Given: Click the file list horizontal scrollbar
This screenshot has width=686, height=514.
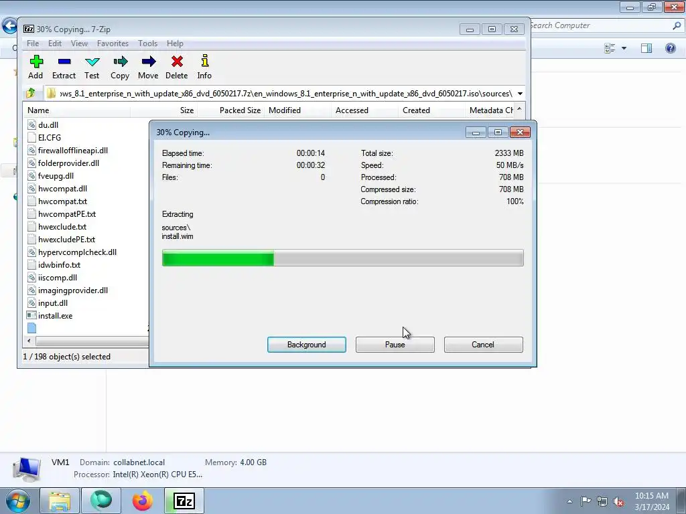Looking at the screenshot, I should (92, 341).
